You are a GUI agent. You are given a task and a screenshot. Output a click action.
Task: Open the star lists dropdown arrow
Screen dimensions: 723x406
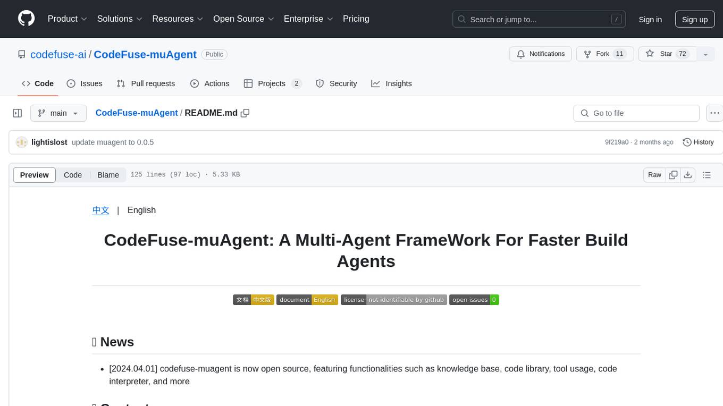[x=705, y=54]
